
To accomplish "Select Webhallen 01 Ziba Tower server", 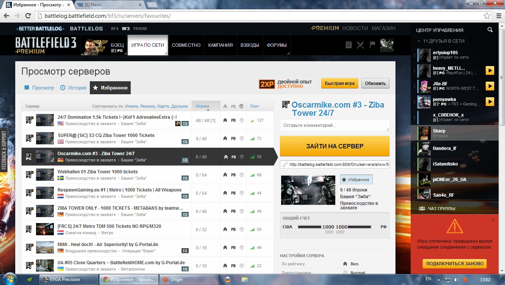I will [x=147, y=175].
